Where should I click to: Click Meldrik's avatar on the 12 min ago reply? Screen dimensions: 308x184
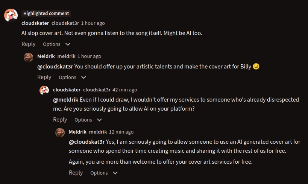tap(60, 132)
